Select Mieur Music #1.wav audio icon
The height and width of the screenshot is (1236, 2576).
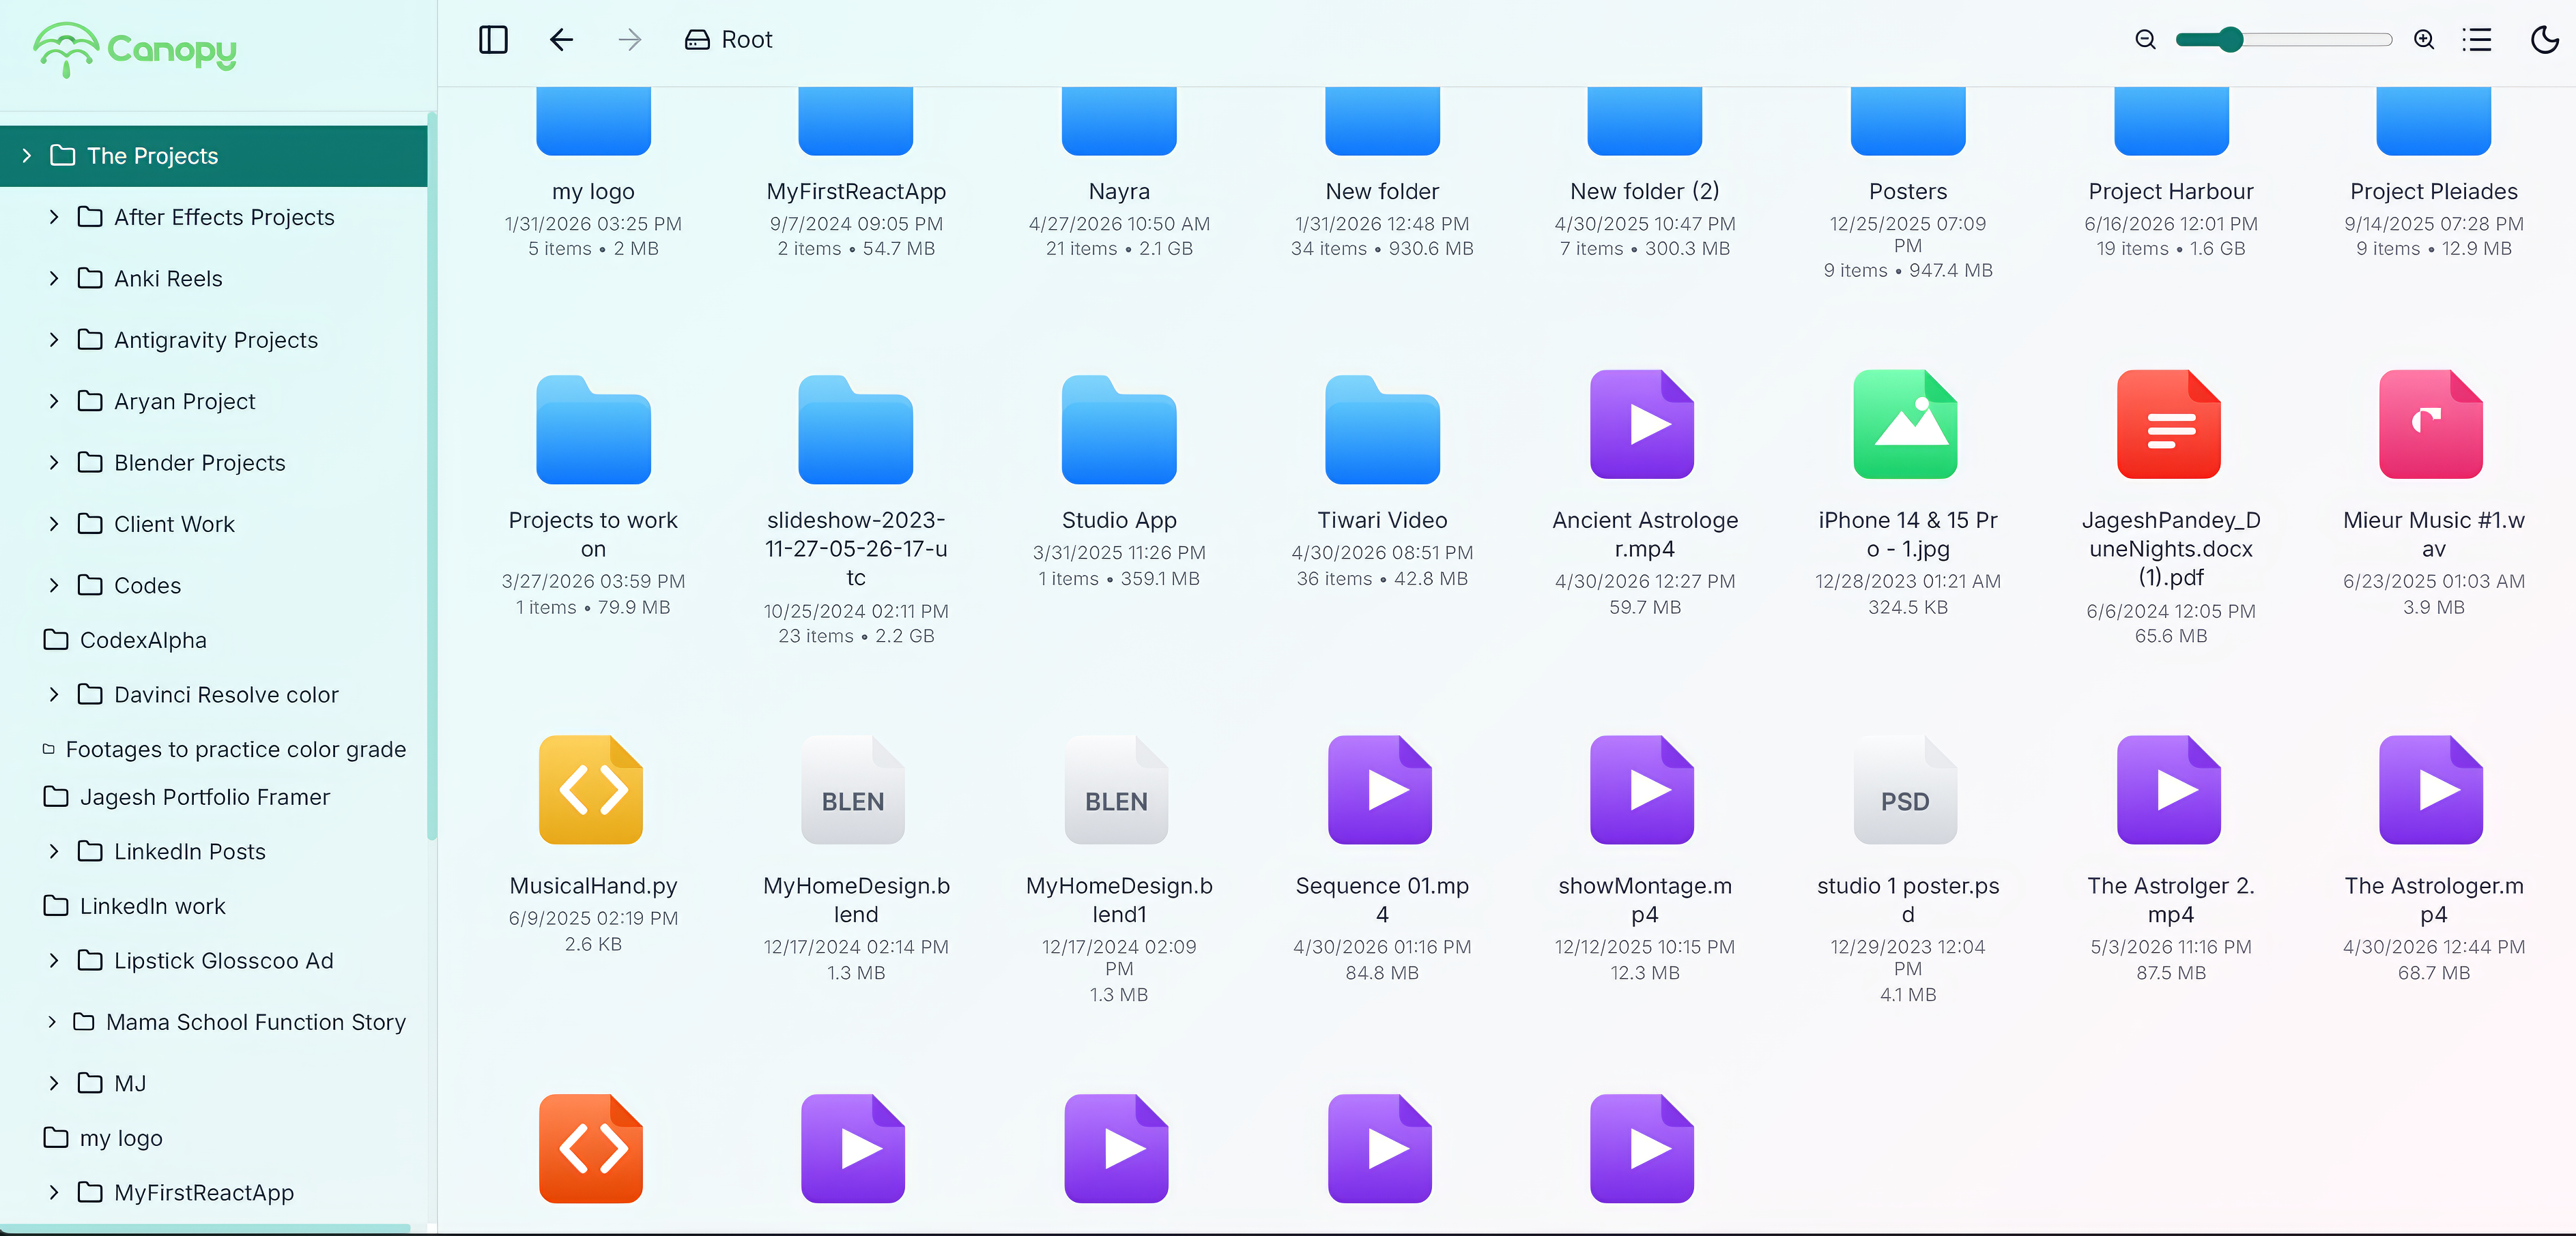pyautogui.click(x=2431, y=425)
